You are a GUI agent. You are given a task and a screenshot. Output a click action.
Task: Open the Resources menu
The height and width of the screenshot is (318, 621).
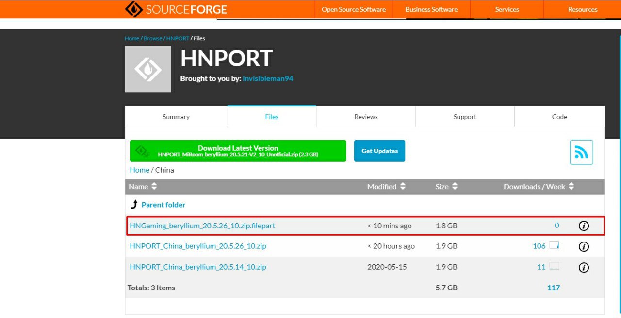(x=583, y=9)
